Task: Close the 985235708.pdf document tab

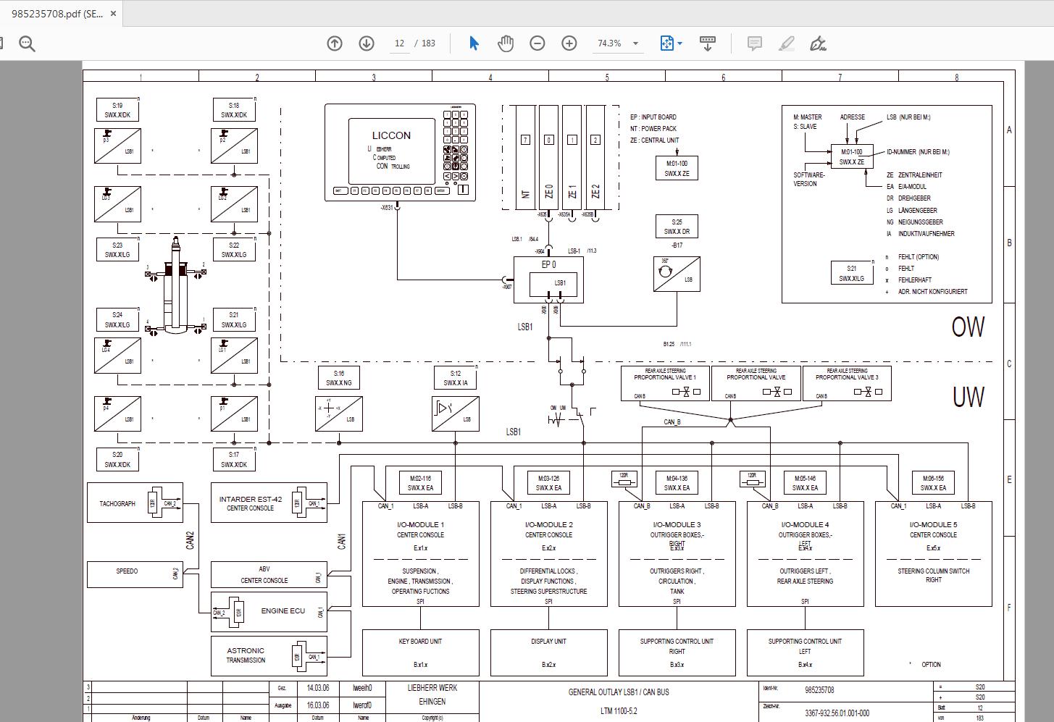Action: coord(113,13)
